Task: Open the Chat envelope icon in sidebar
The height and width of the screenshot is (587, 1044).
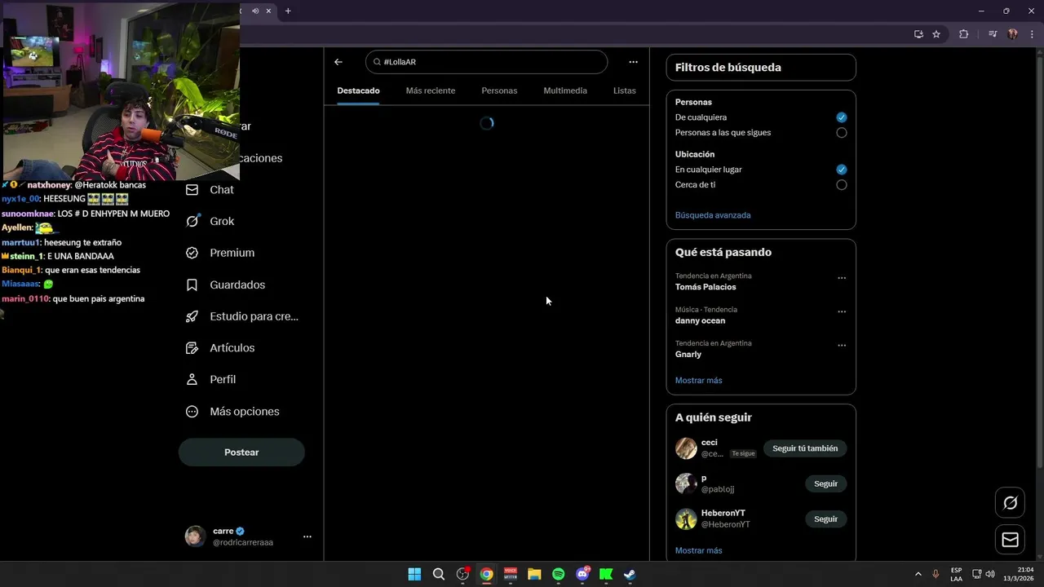Action: [192, 190]
